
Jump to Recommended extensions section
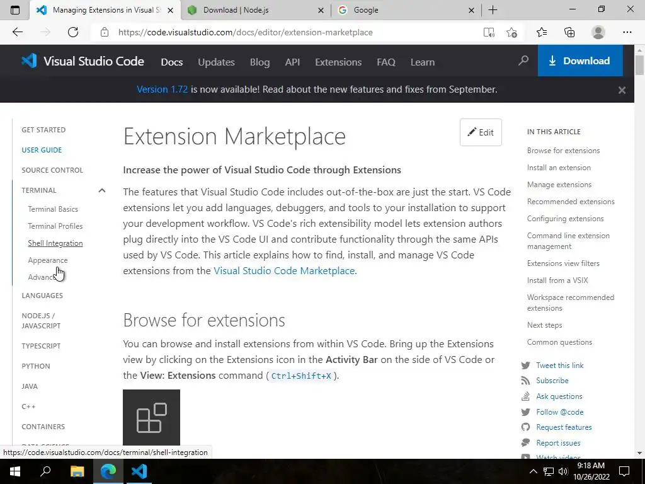tap(571, 202)
